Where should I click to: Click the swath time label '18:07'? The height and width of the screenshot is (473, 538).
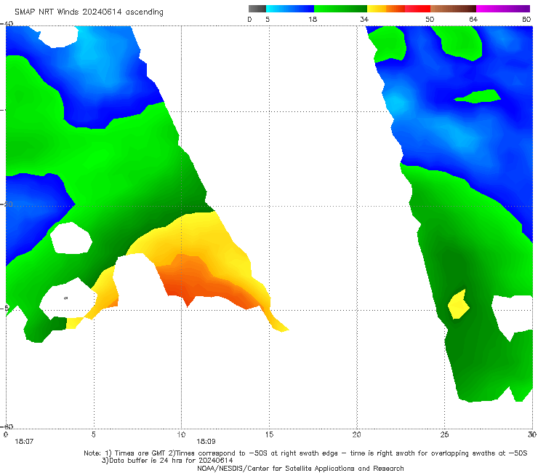[24, 442]
